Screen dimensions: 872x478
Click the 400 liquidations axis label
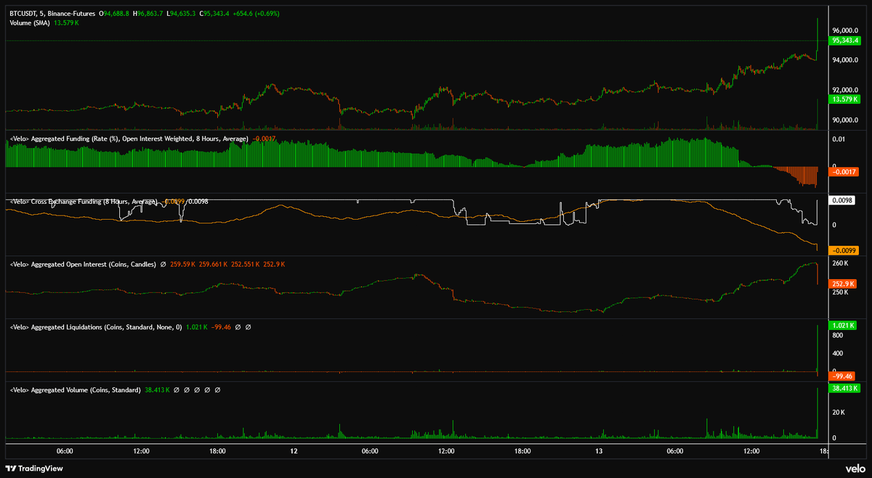click(x=838, y=353)
